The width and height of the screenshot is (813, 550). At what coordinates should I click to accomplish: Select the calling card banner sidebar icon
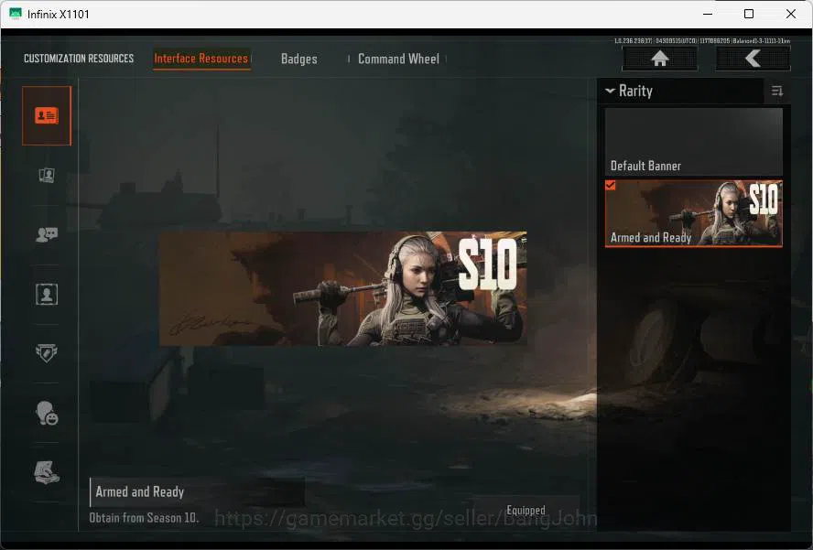point(47,115)
